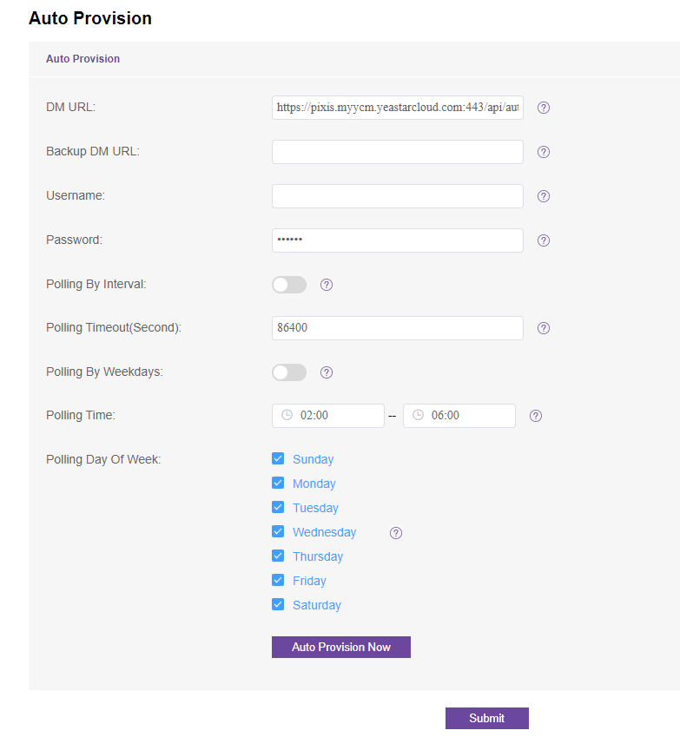Submit the auto provision settings
This screenshot has height=737, width=680.
click(x=486, y=718)
